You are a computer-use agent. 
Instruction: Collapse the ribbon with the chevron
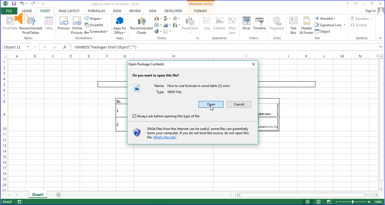(x=381, y=38)
